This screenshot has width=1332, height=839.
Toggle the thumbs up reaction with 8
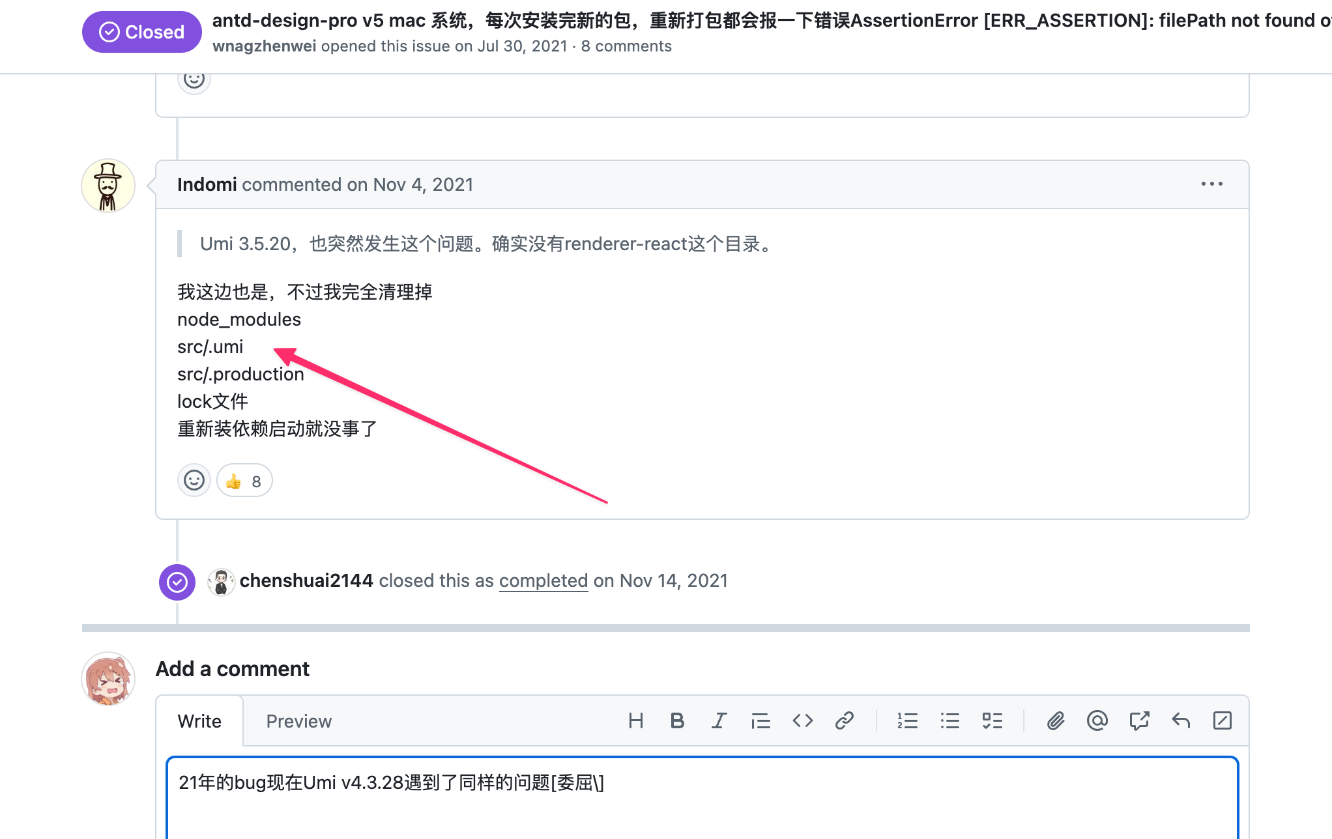(244, 481)
